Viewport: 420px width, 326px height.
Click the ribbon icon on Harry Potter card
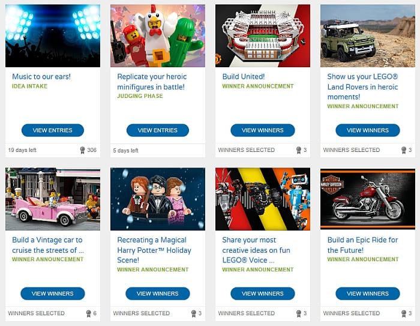193,313
